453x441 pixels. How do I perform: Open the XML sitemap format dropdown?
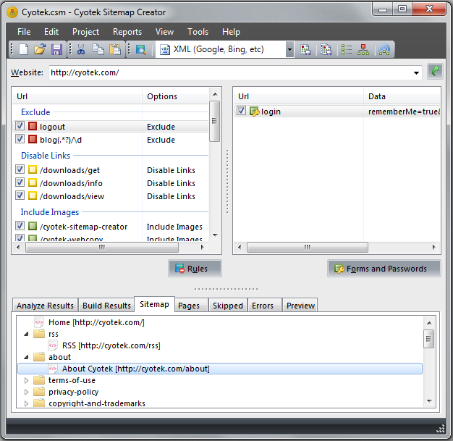pos(289,49)
